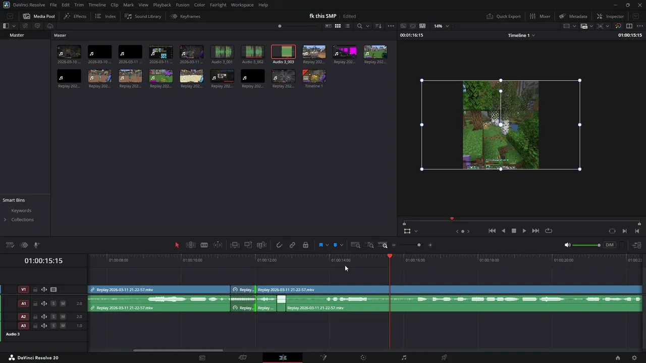Viewport: 646px width, 363px height.
Task: Click the Insert Clip icon
Action: pos(235,245)
